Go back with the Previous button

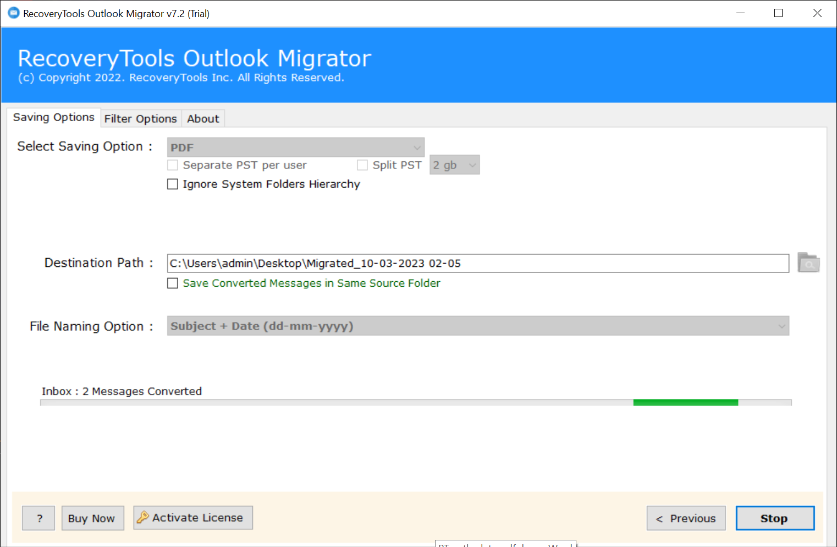(x=686, y=518)
